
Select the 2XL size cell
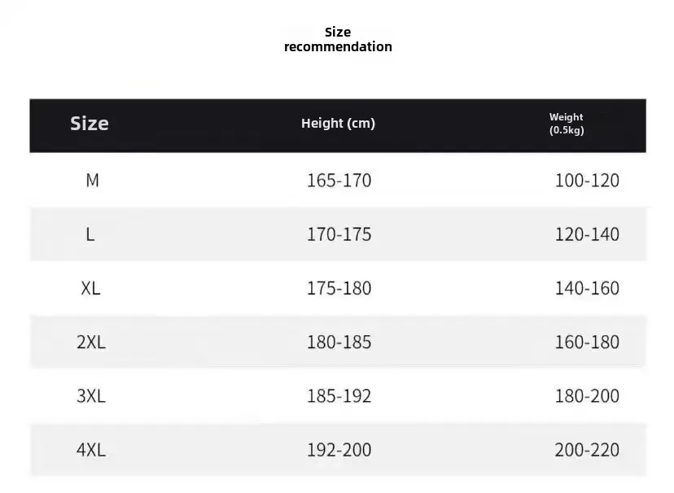point(91,342)
